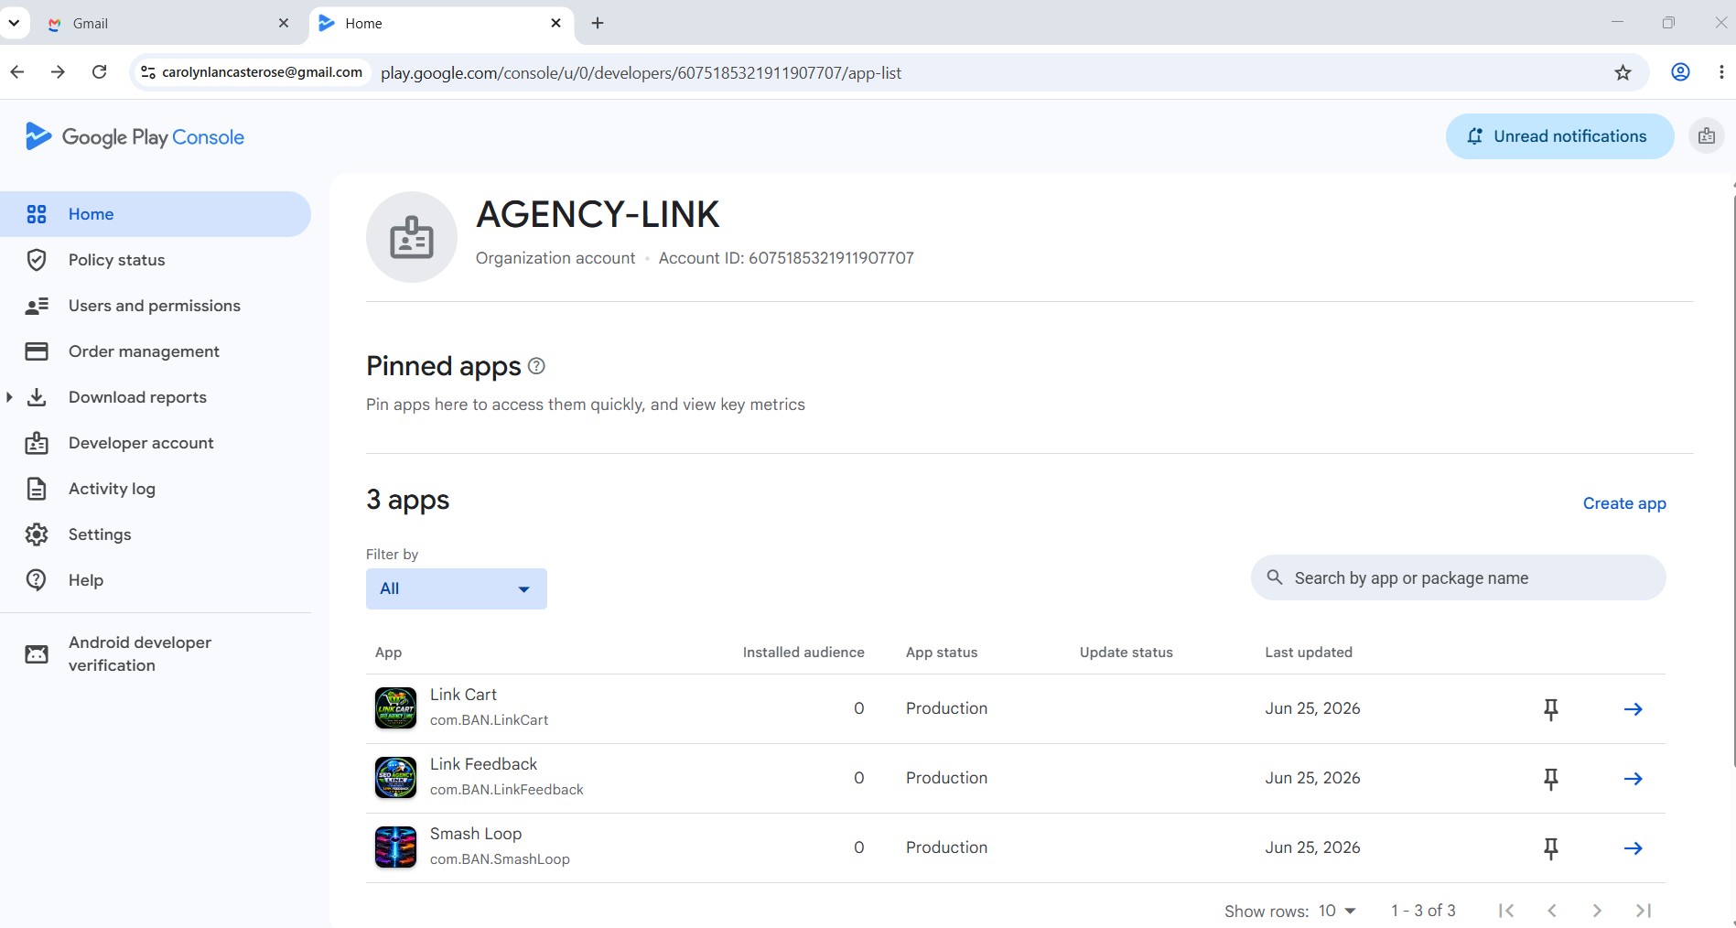Click the App status column header
Viewport: 1736px width, 928px height.
tap(942, 653)
